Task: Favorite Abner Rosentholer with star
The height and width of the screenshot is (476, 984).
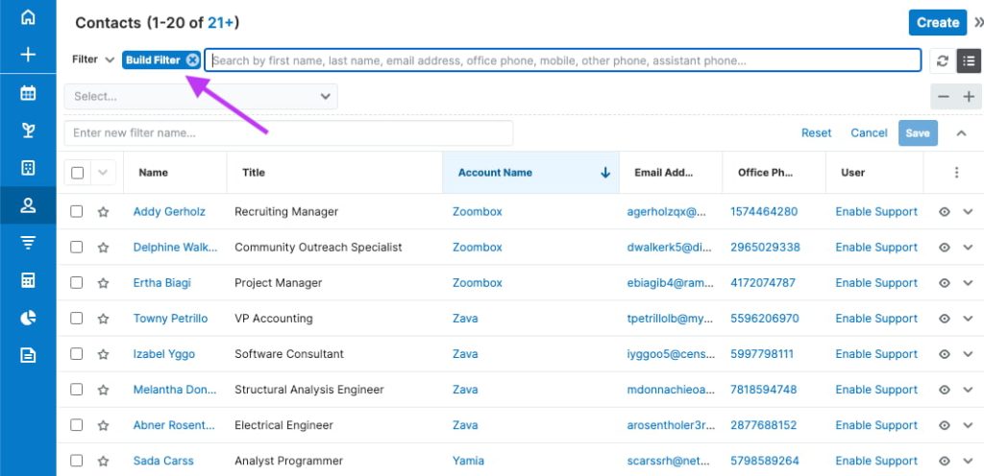Action: (x=104, y=425)
